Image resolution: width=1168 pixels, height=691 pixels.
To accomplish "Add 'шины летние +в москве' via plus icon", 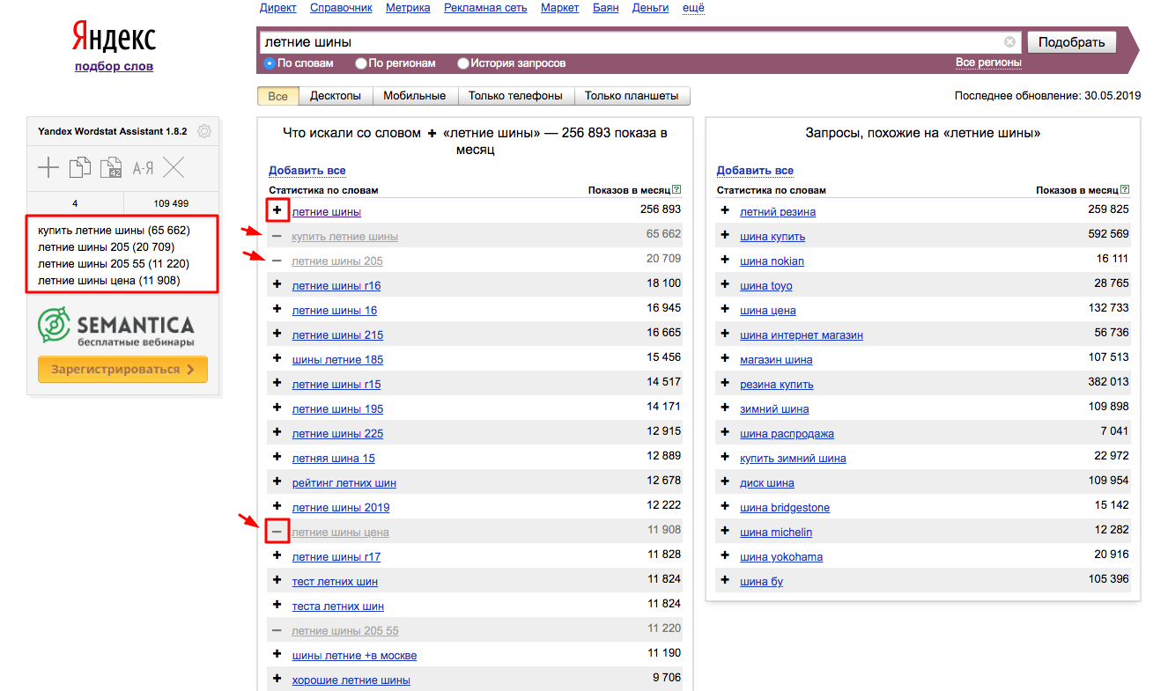I will (x=277, y=655).
